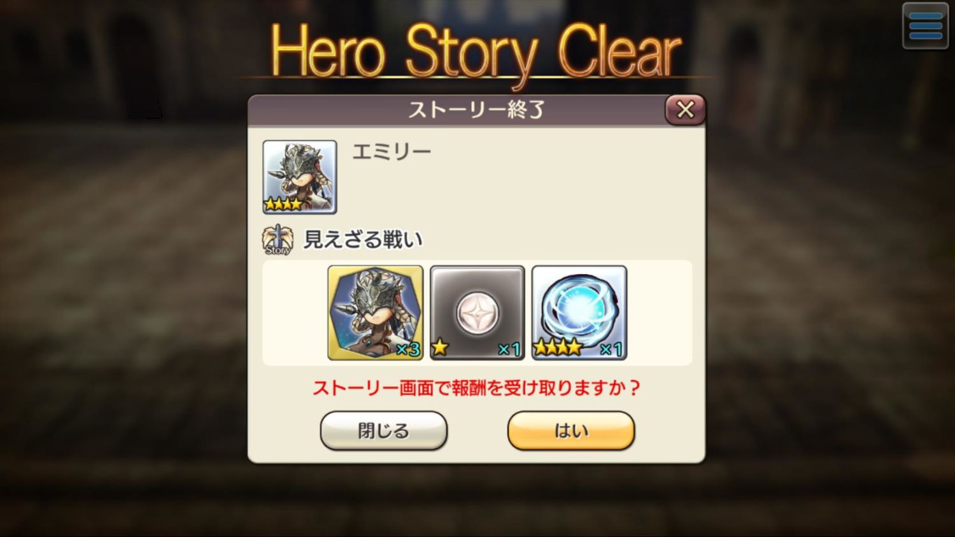Click the 閉じる button
The width and height of the screenshot is (955, 537).
(x=384, y=431)
